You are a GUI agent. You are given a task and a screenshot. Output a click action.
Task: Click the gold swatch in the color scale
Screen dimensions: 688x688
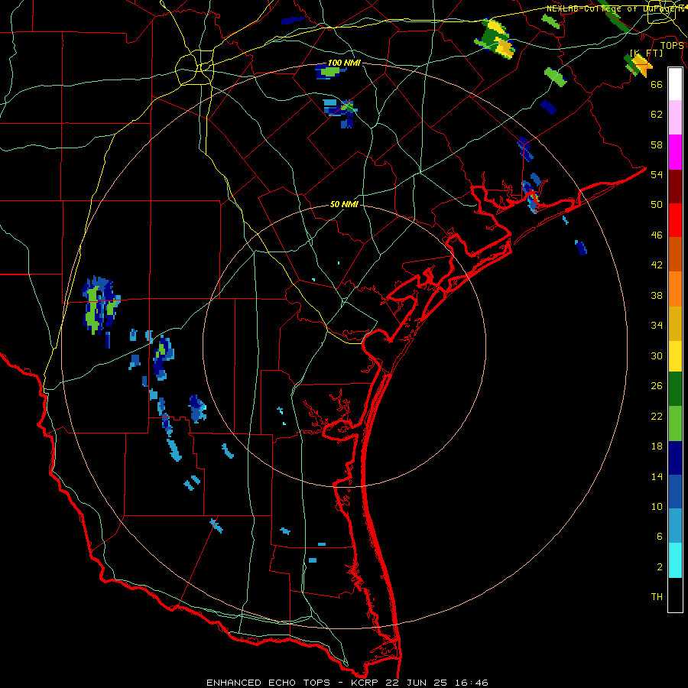675,323
